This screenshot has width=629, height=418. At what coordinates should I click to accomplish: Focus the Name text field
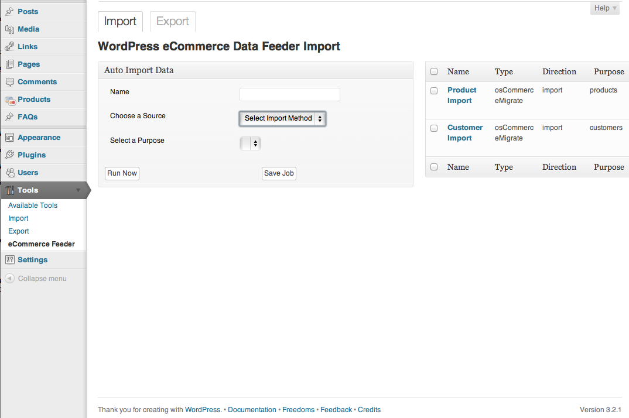tap(290, 95)
